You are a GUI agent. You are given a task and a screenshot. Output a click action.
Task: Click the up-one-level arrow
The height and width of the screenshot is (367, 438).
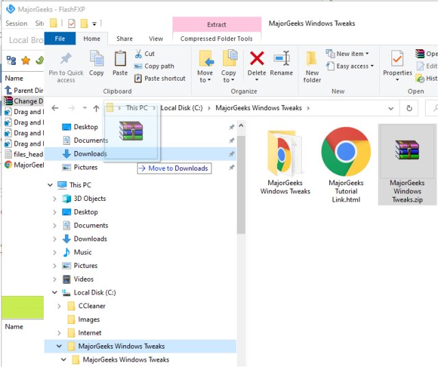point(96,108)
